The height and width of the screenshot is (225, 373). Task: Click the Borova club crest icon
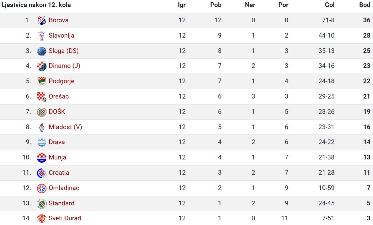coord(42,20)
